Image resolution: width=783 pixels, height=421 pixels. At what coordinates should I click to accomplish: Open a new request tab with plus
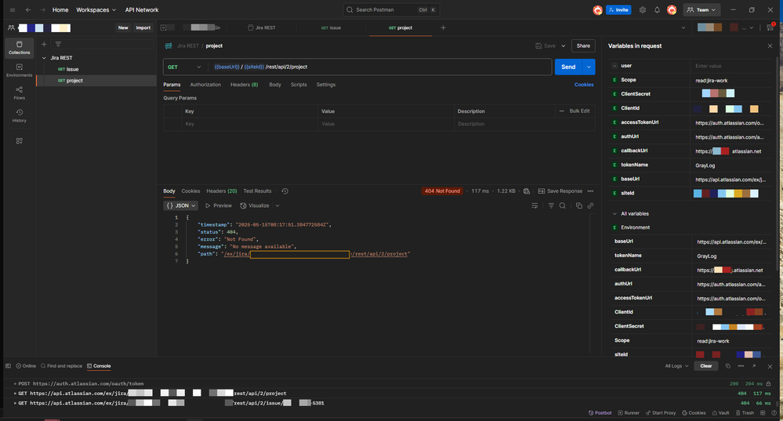click(443, 28)
